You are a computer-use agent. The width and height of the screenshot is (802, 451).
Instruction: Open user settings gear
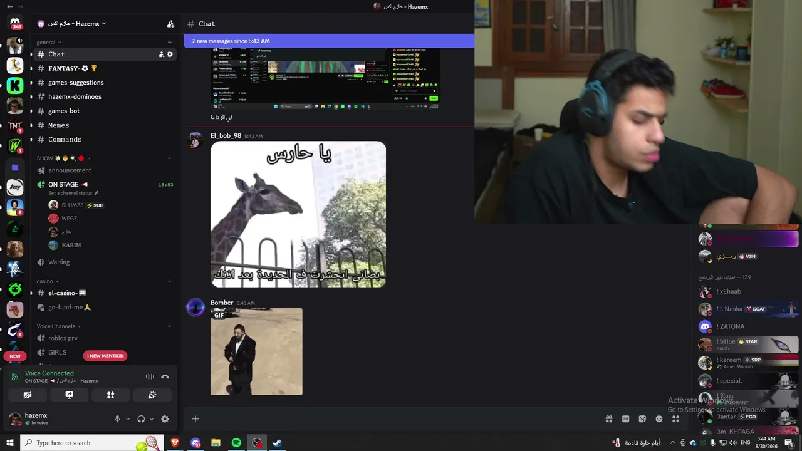point(165,419)
